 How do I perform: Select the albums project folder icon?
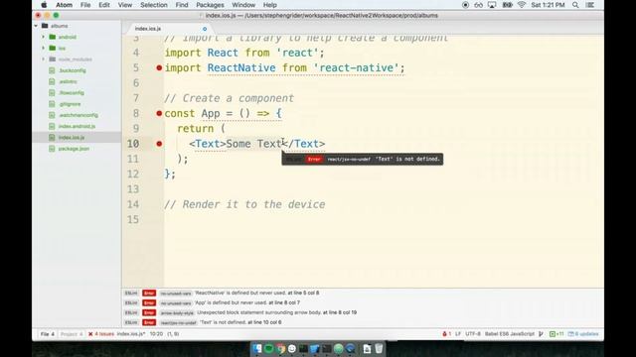pos(45,26)
